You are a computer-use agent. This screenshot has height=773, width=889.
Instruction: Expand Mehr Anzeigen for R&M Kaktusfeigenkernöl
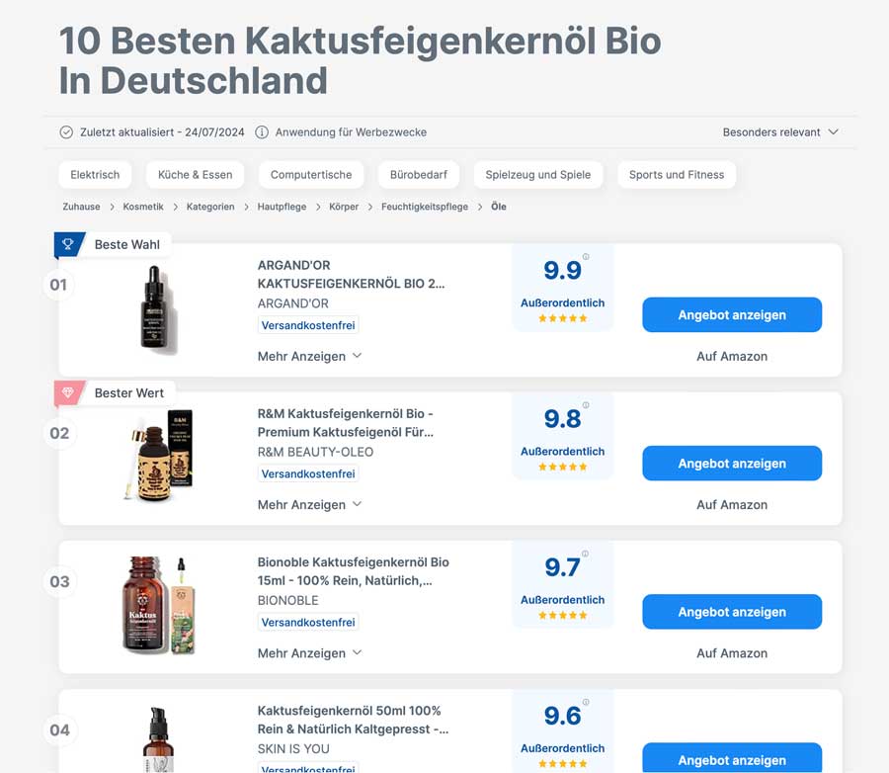click(x=309, y=504)
